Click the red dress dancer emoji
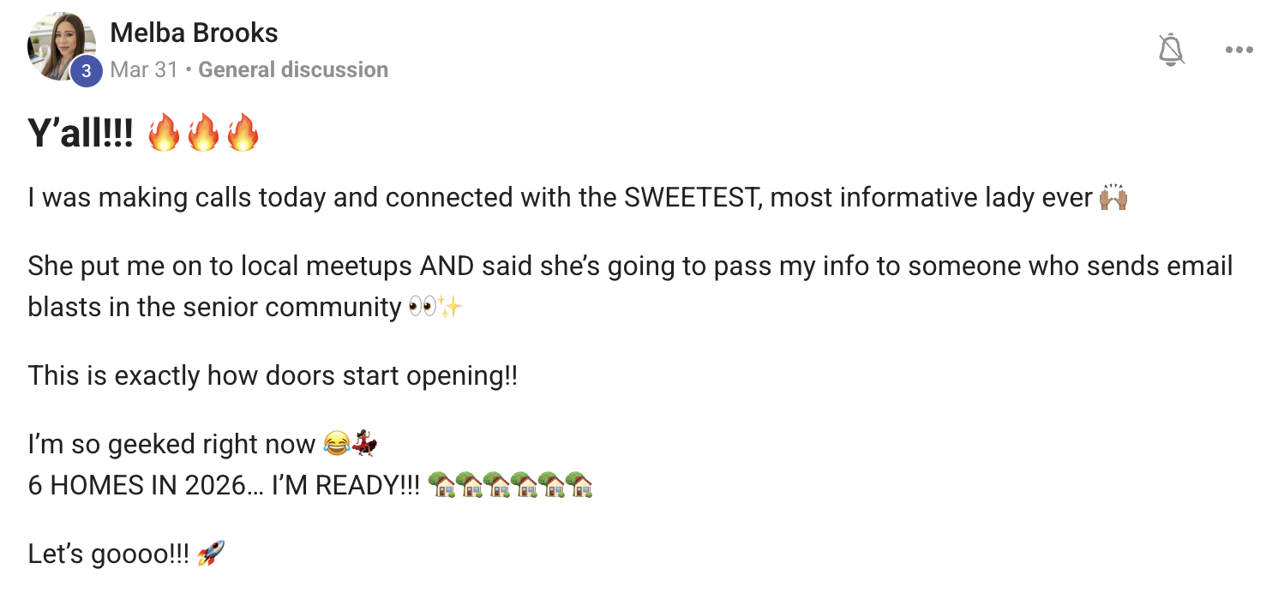Viewport: 1284px width, 593px height. click(x=364, y=444)
